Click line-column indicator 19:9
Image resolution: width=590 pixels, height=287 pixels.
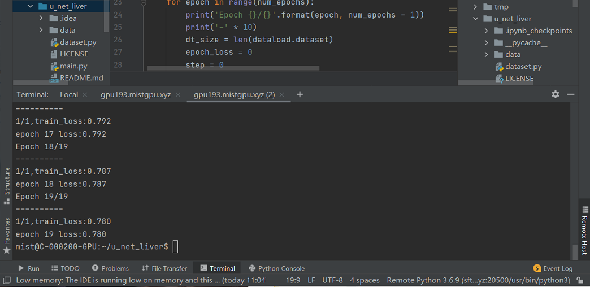pos(293,280)
